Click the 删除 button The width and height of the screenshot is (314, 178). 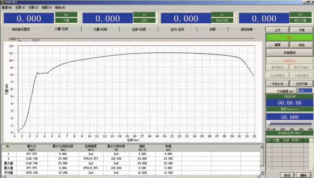point(303,175)
